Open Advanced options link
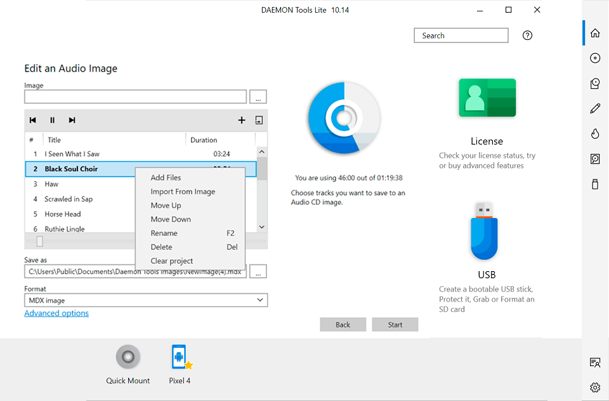 tap(56, 312)
